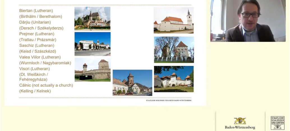
Task: Select photo of tower behind bare trees
Action: [174, 50]
